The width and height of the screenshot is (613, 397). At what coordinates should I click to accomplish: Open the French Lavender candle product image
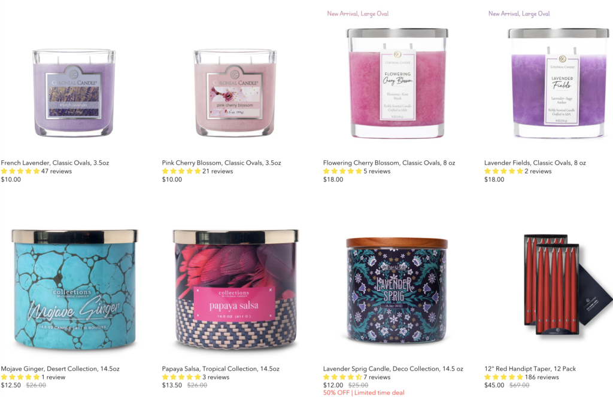(74, 93)
